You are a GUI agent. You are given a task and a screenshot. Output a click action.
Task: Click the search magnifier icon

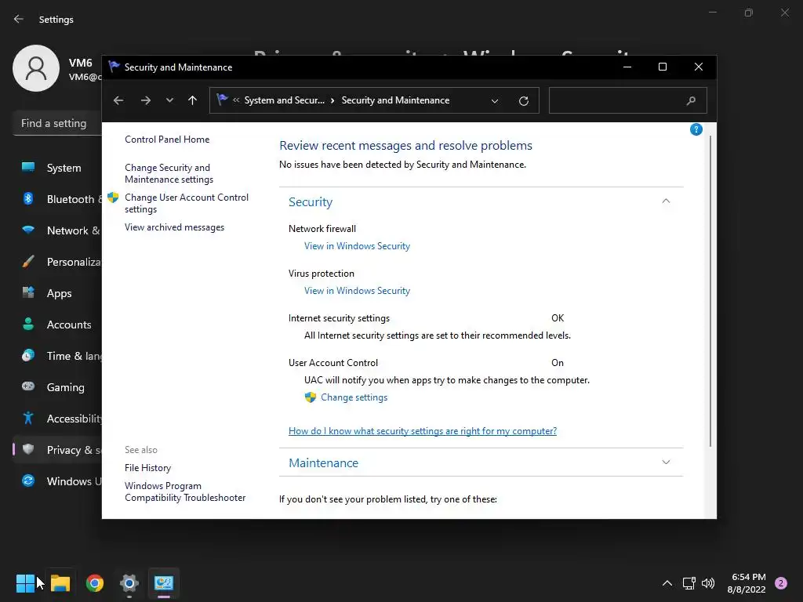(691, 101)
